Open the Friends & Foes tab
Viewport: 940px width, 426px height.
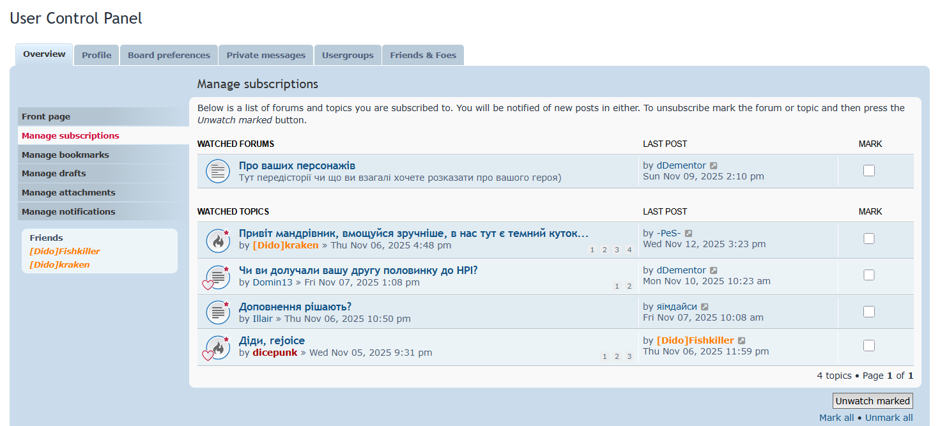[x=423, y=55]
